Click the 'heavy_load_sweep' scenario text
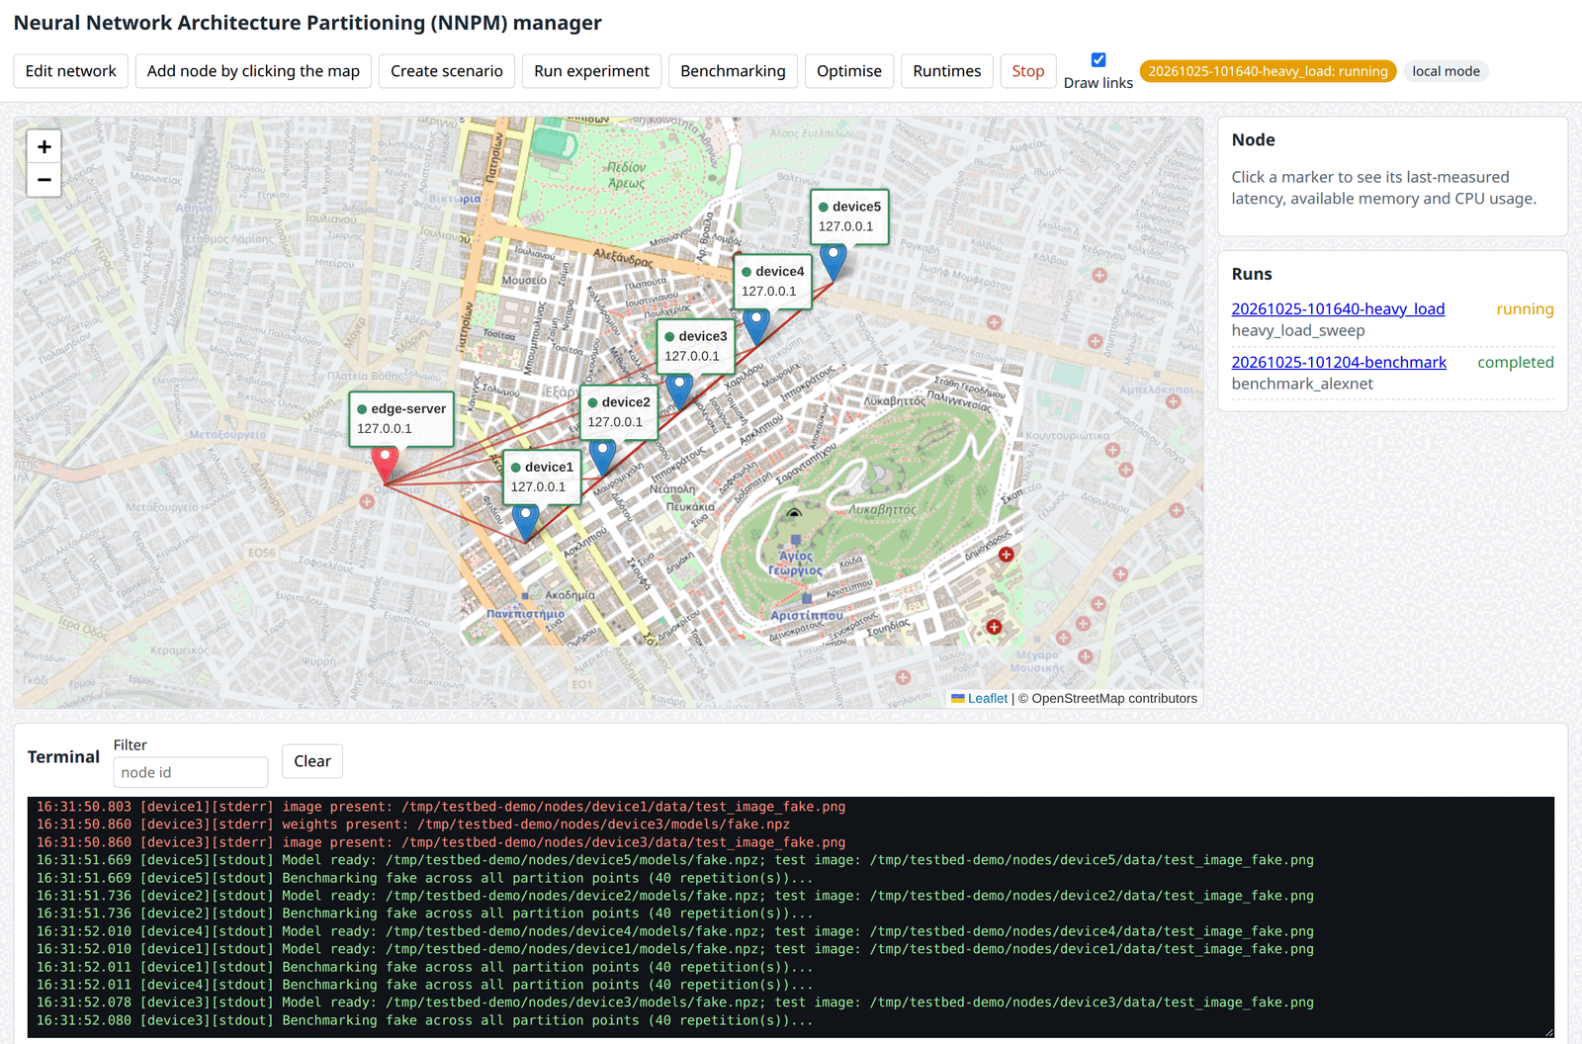This screenshot has height=1044, width=1582. 1298,330
